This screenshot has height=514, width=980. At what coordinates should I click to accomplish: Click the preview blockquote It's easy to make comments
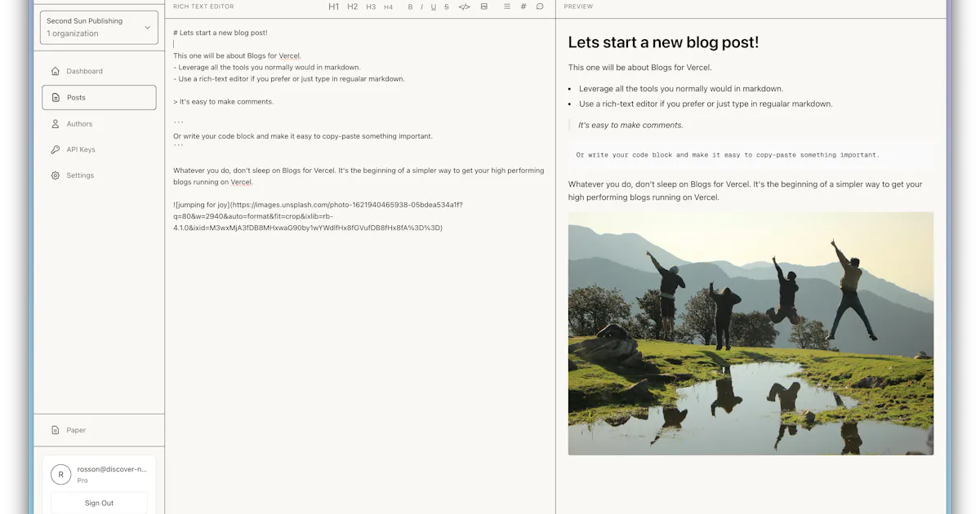[630, 125]
